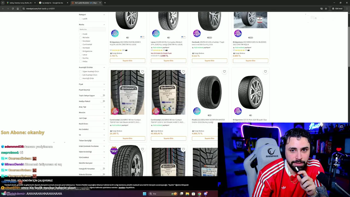
Task: Check the Lassa brand filter
Action: pos(80,55)
